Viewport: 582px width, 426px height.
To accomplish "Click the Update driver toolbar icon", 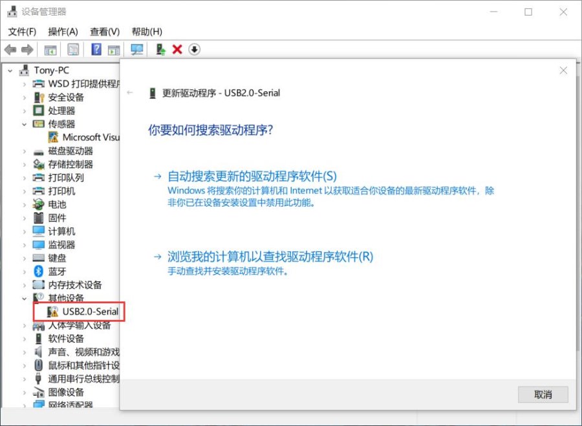I will pos(160,49).
